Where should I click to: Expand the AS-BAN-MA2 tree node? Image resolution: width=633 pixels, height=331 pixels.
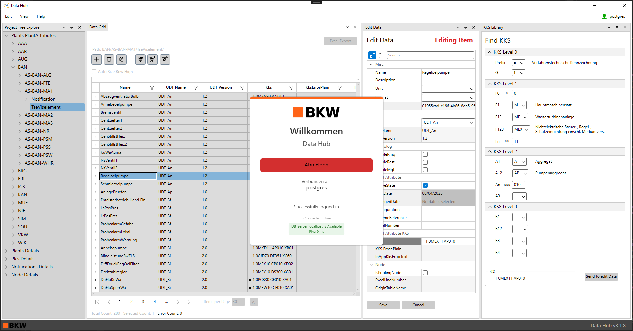tap(20, 115)
